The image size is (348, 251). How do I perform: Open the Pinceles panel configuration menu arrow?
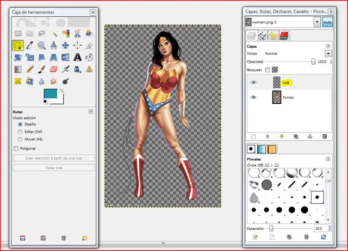(x=328, y=159)
